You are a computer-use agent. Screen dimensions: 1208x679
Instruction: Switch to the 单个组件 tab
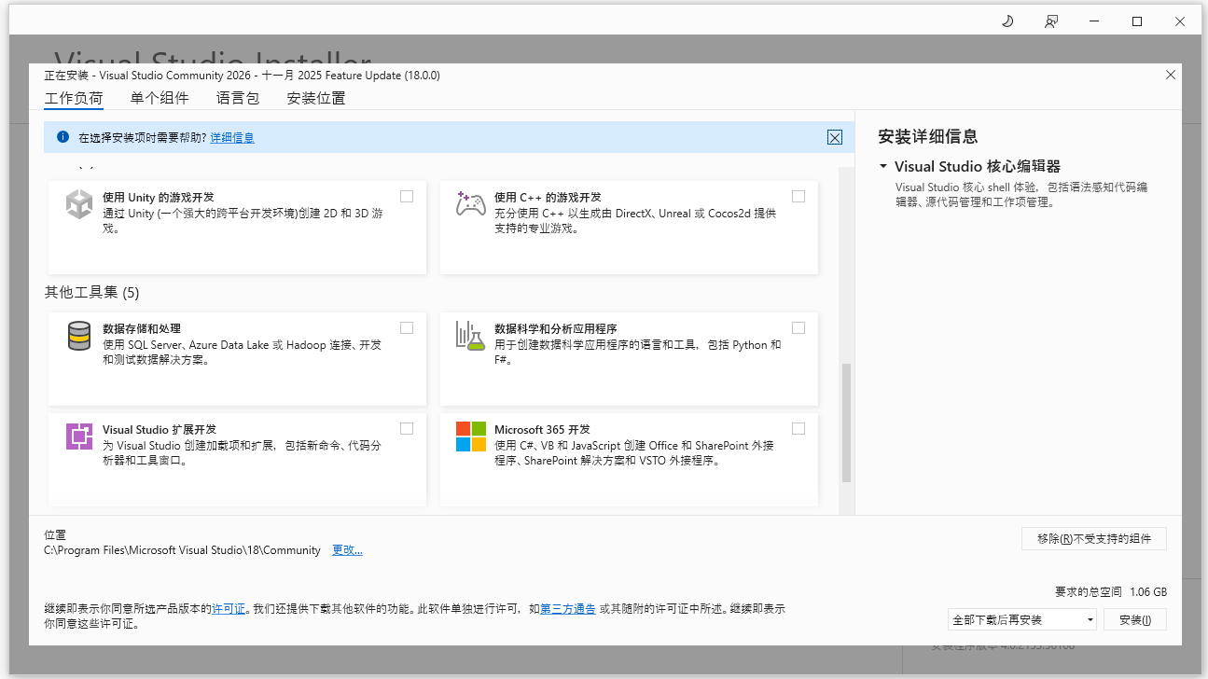click(x=159, y=97)
